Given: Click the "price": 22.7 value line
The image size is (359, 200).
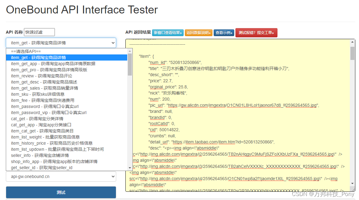Looking at the screenshot, I should tap(161, 81).
